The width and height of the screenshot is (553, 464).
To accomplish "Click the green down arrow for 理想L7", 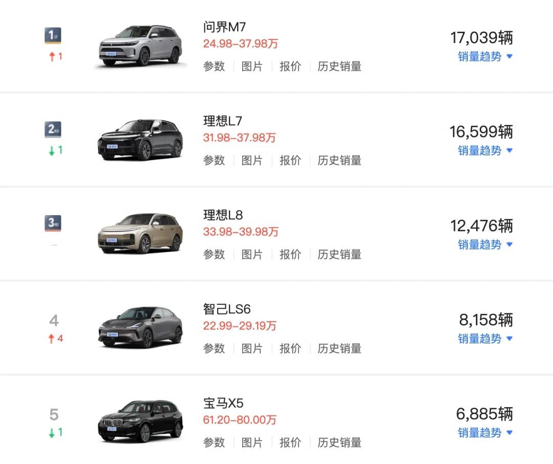I will [x=52, y=151].
